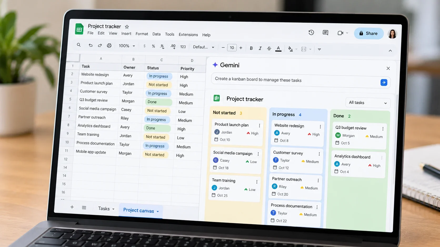Expand the All tasks filter dropdown
Image resolution: width=440 pixels, height=247 pixels.
coord(368,103)
